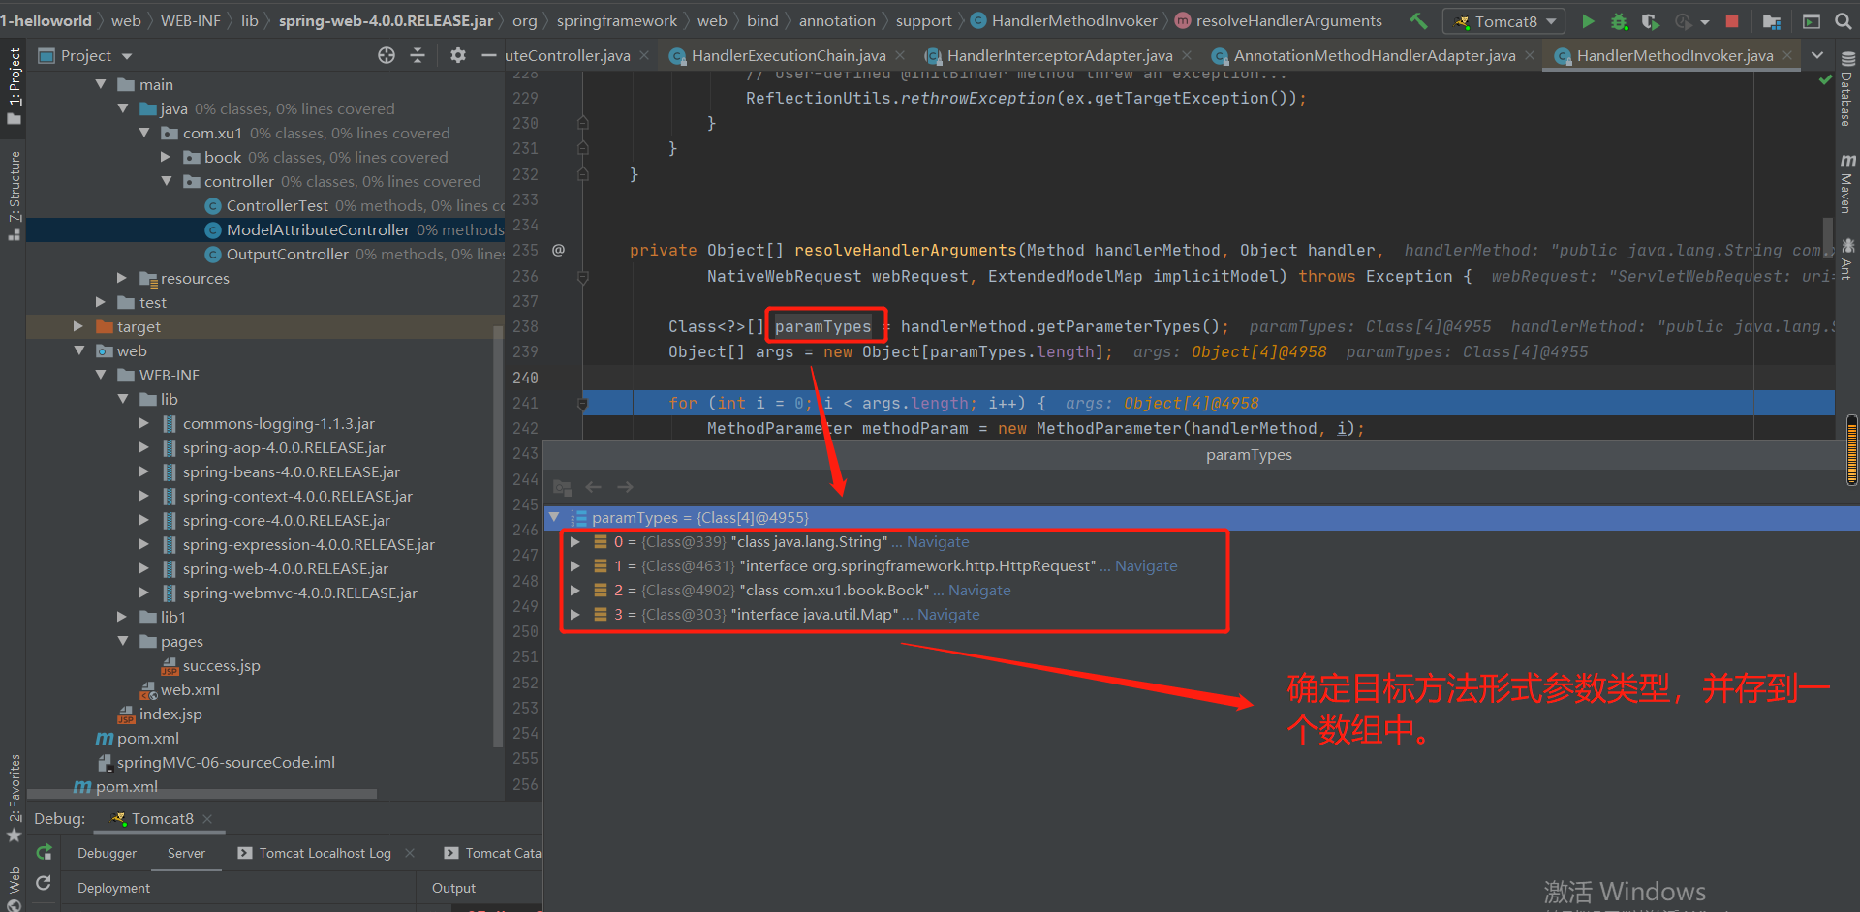
Task: Navigate to HttpRequest interface link
Action: tap(1146, 565)
